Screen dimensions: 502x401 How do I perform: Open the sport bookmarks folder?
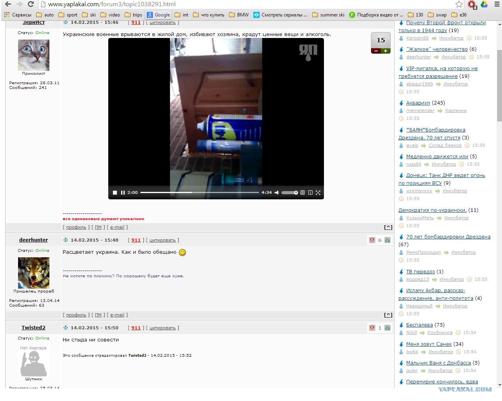[68, 15]
